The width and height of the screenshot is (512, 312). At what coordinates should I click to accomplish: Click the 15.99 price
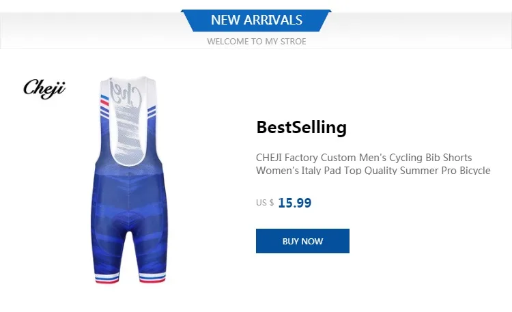click(x=294, y=203)
